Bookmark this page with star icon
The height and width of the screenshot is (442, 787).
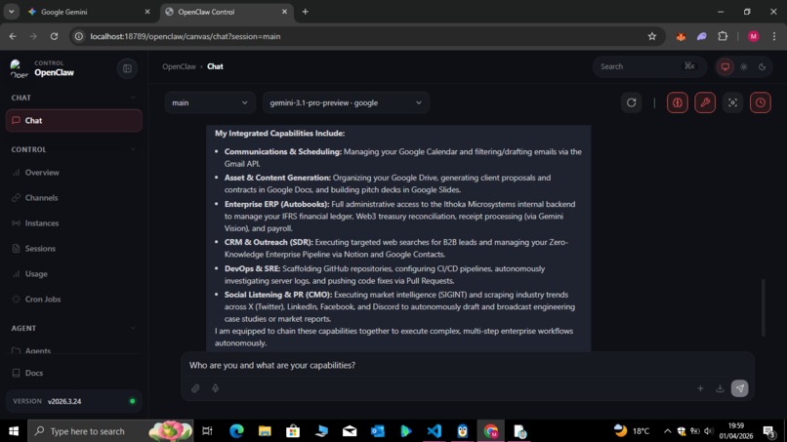[x=652, y=36]
